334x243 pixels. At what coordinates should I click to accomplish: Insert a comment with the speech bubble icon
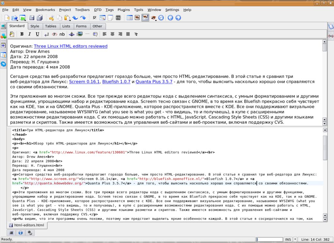pyautogui.click(x=95, y=34)
